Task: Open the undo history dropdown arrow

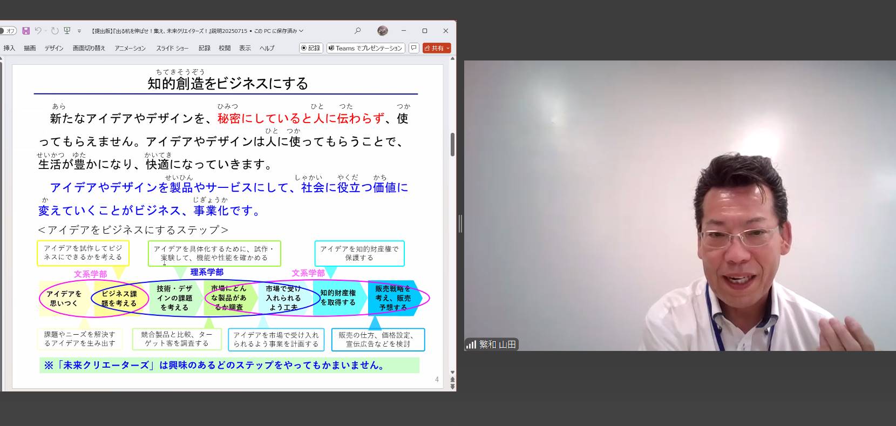Action: point(46,31)
